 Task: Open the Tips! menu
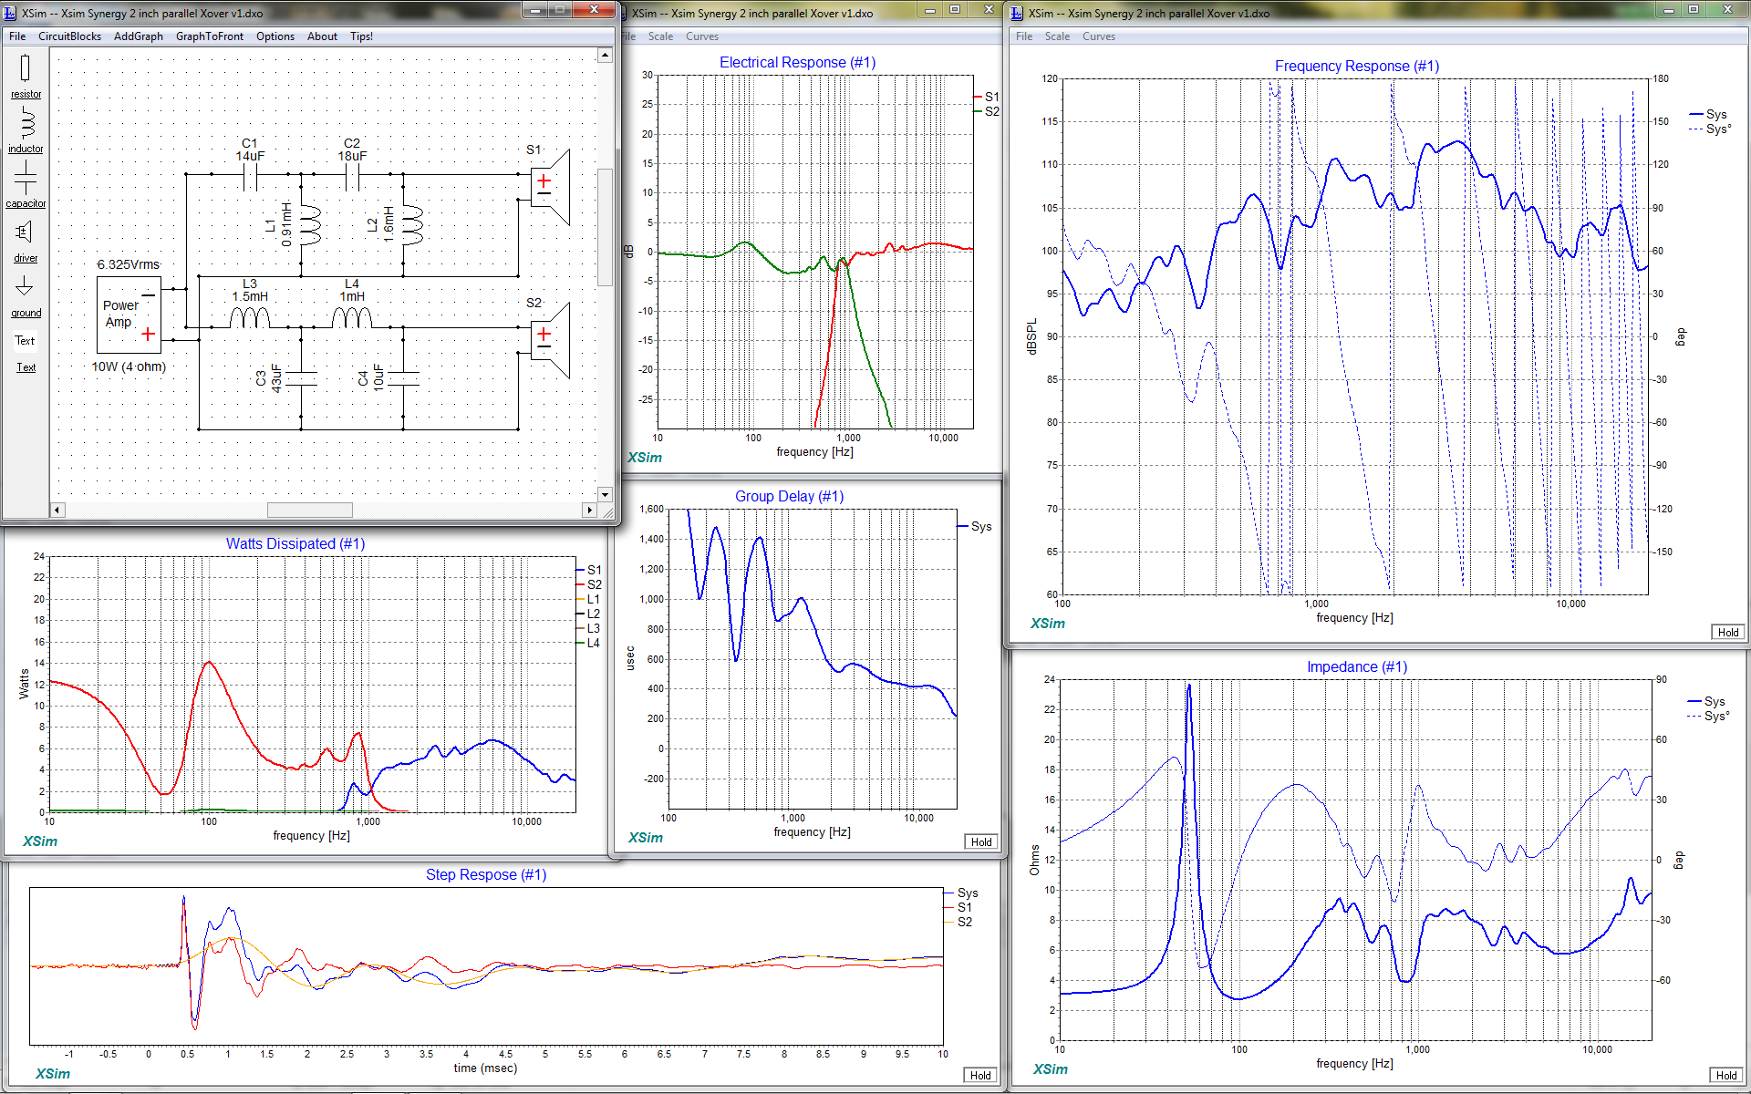pyautogui.click(x=362, y=36)
